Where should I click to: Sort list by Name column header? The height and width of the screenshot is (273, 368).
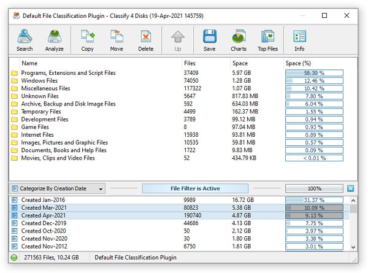tap(29, 63)
